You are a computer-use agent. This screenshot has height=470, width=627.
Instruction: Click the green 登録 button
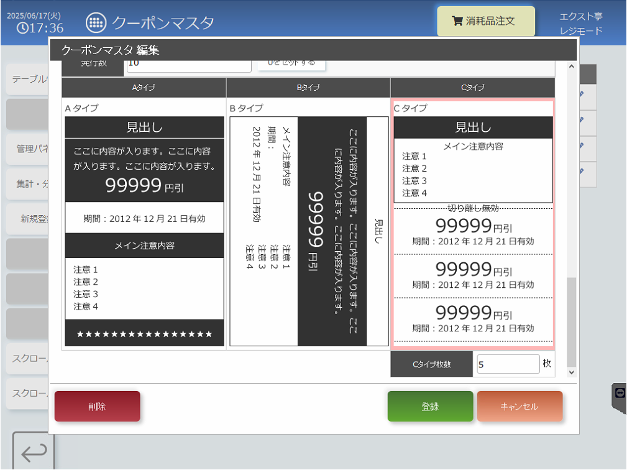[430, 407]
